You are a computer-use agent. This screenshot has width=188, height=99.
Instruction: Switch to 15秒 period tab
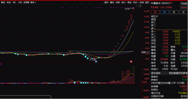click(20, 2)
